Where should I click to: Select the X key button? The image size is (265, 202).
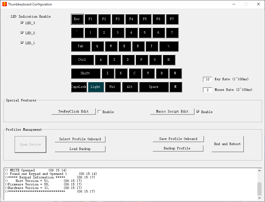tap(121, 73)
